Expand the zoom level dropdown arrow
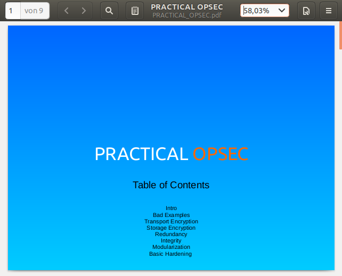This screenshot has height=276, width=342. tap(282, 10)
